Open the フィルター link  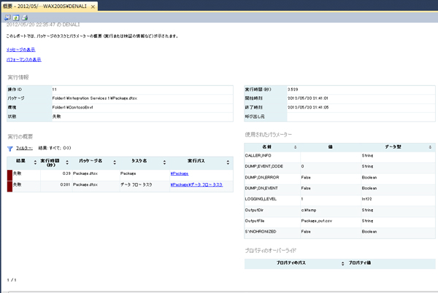(24, 148)
